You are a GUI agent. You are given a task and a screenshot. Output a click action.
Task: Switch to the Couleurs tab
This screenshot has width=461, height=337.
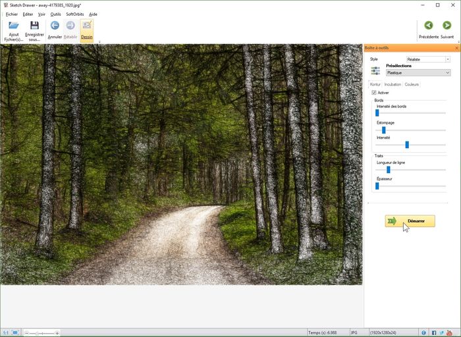click(x=412, y=84)
